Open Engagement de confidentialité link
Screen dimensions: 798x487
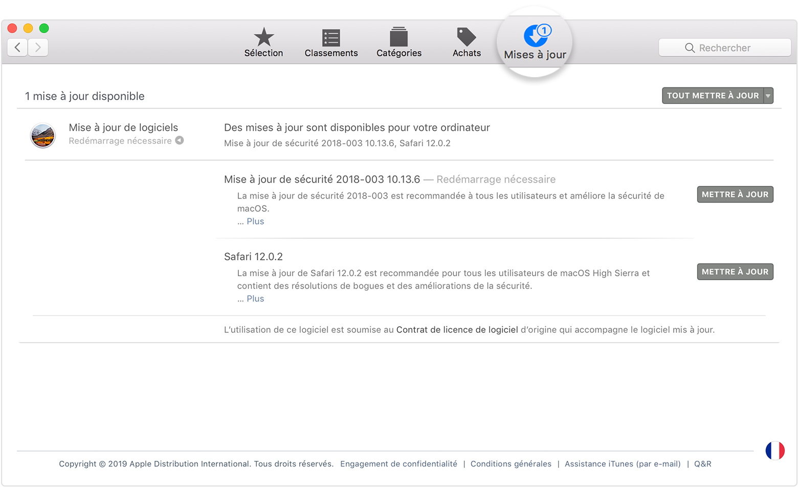click(398, 464)
